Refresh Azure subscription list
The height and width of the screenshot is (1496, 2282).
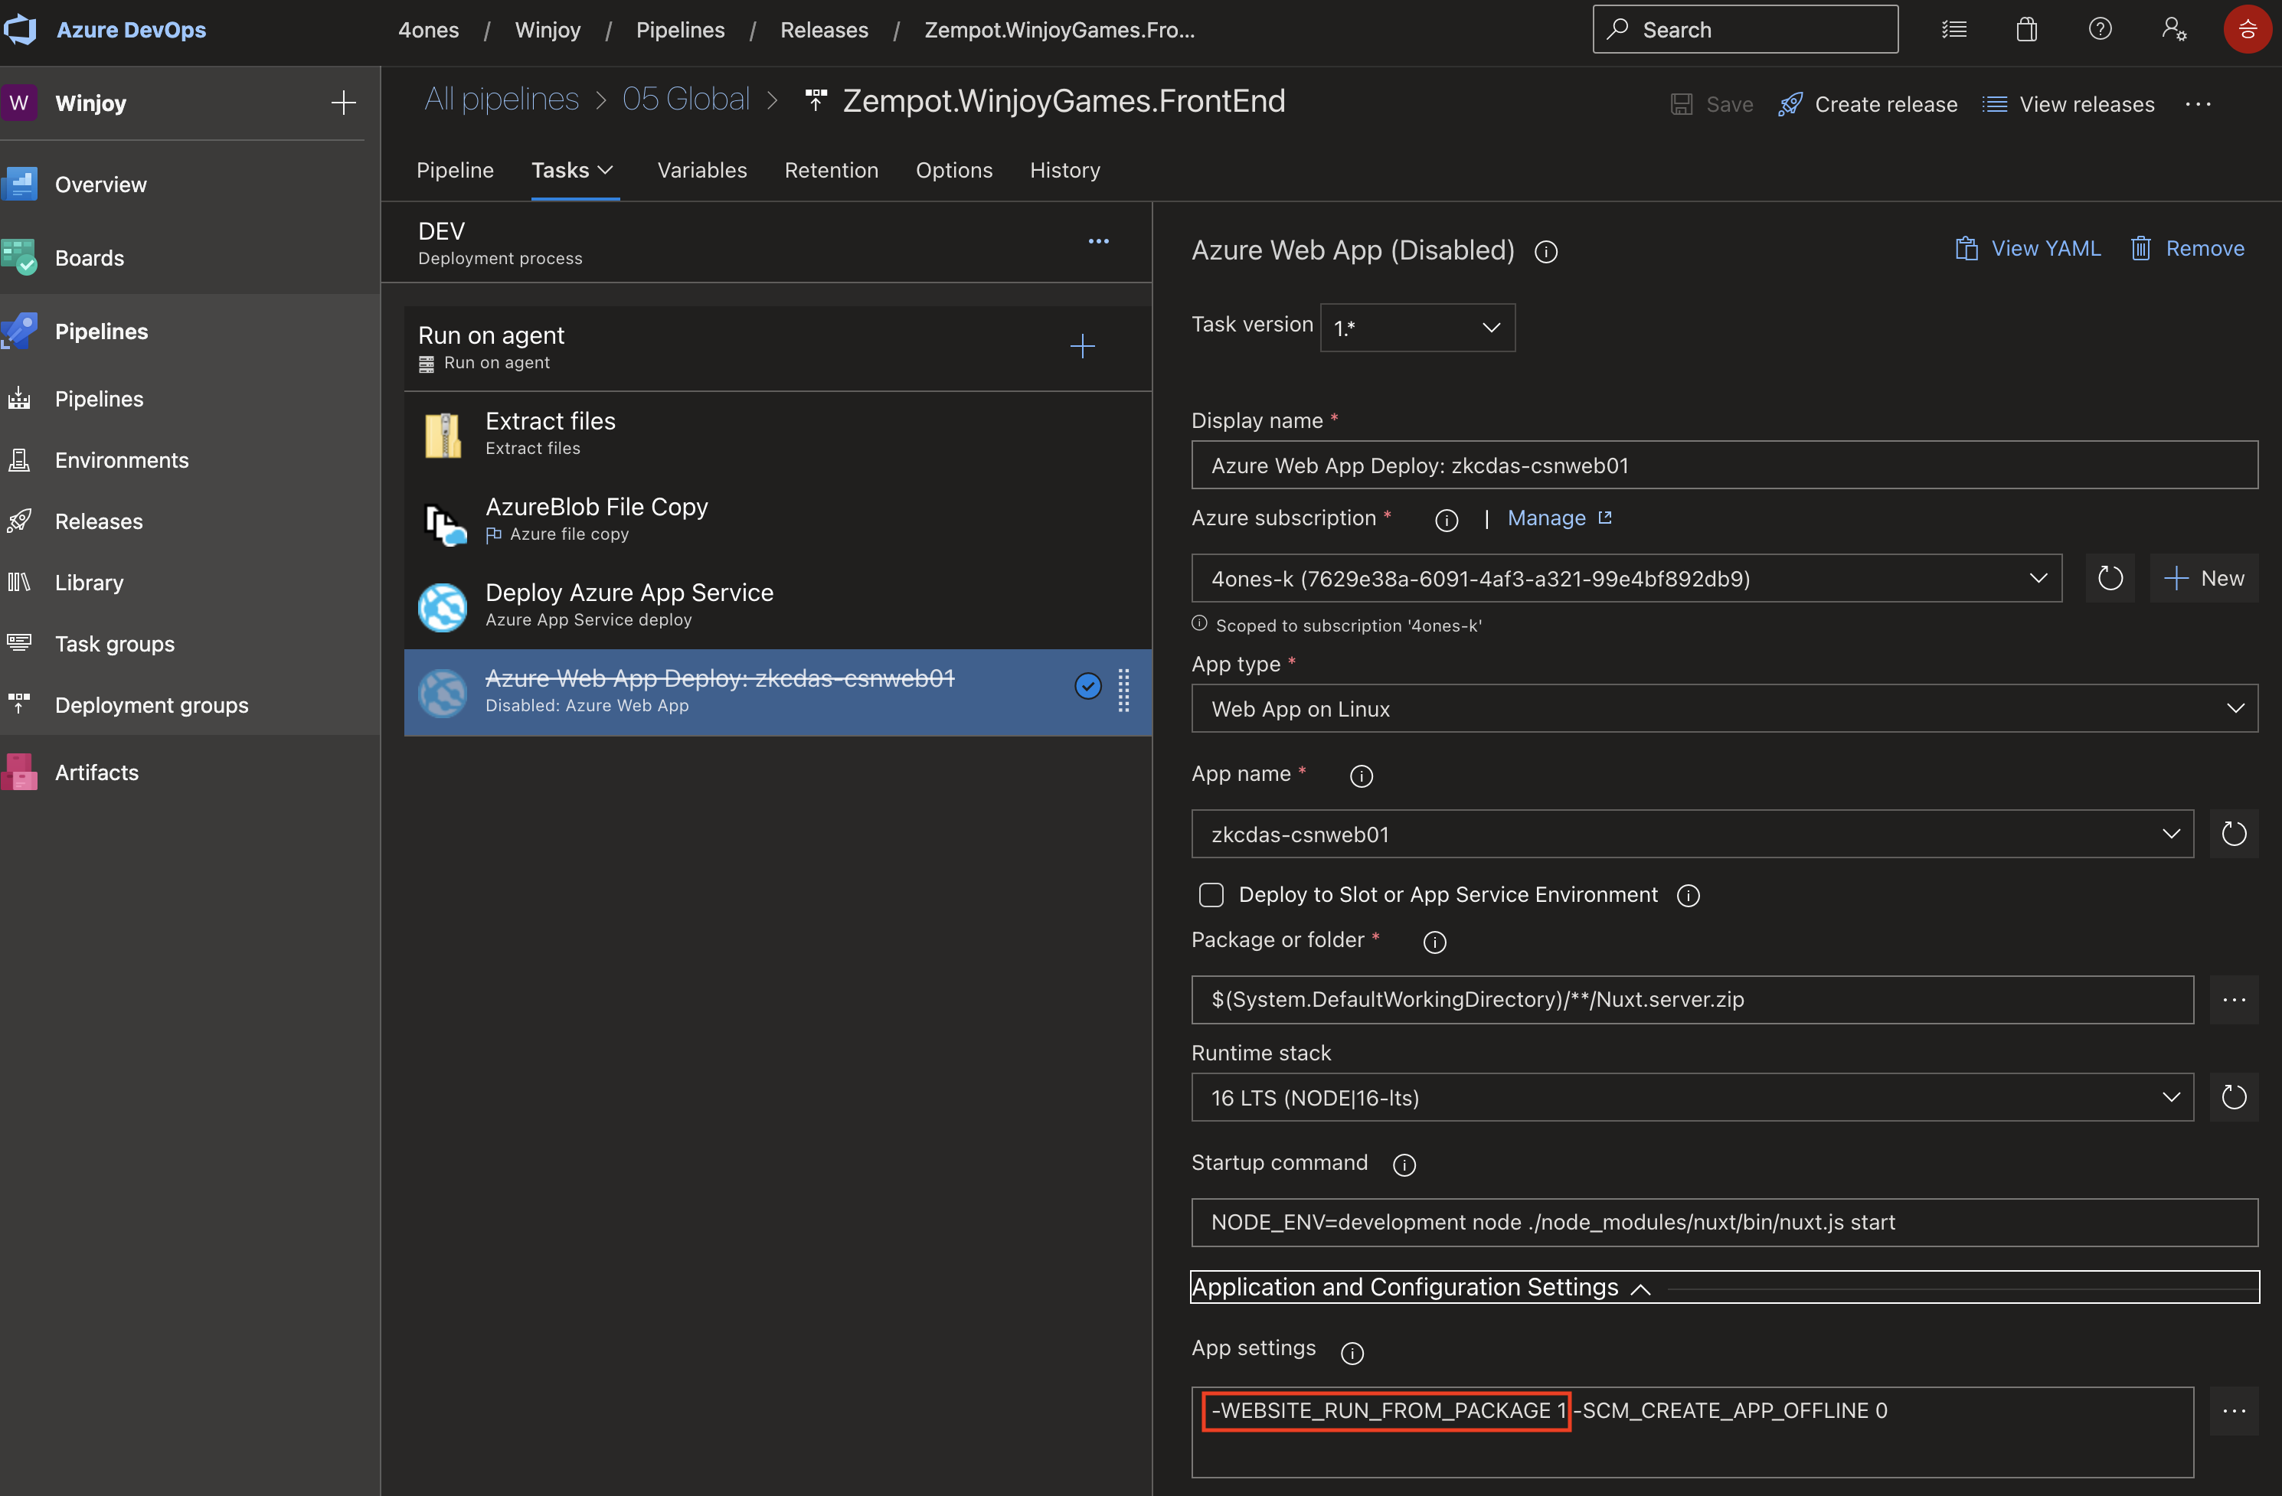pyautogui.click(x=2110, y=578)
